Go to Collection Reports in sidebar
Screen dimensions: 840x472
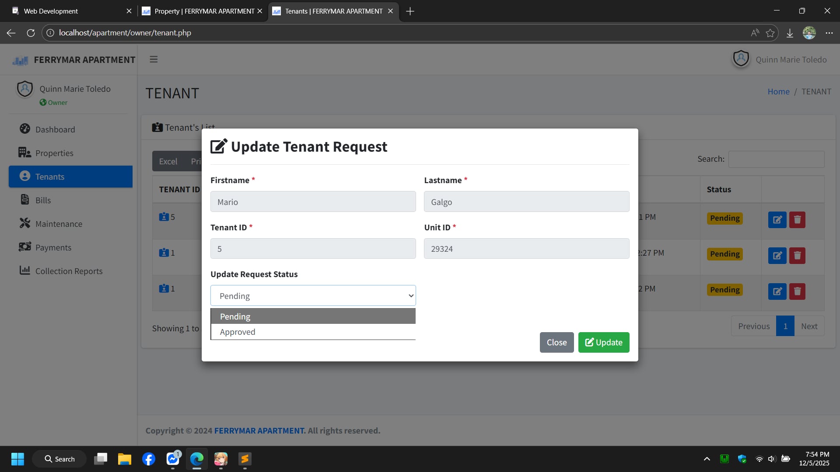69,271
